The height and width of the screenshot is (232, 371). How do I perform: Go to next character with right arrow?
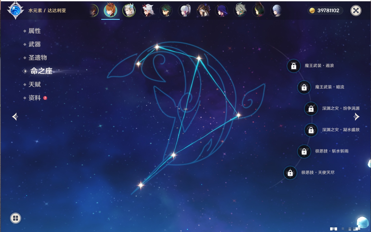pyautogui.click(x=356, y=117)
